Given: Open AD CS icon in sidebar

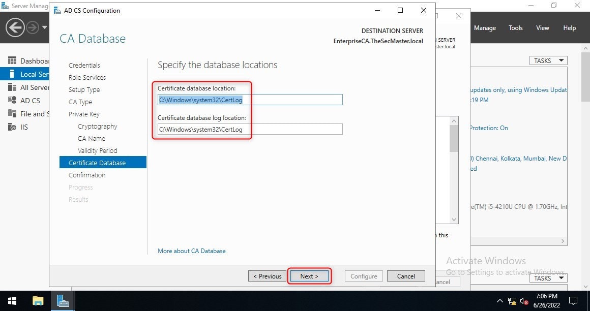Looking at the screenshot, I should [12, 101].
